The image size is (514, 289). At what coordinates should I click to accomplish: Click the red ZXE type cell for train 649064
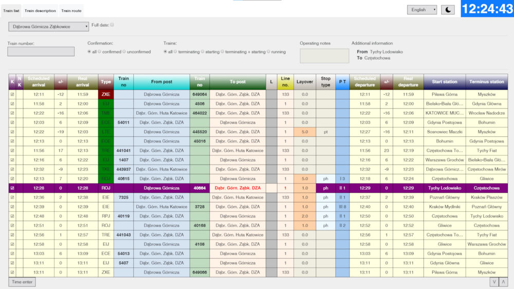(106, 95)
